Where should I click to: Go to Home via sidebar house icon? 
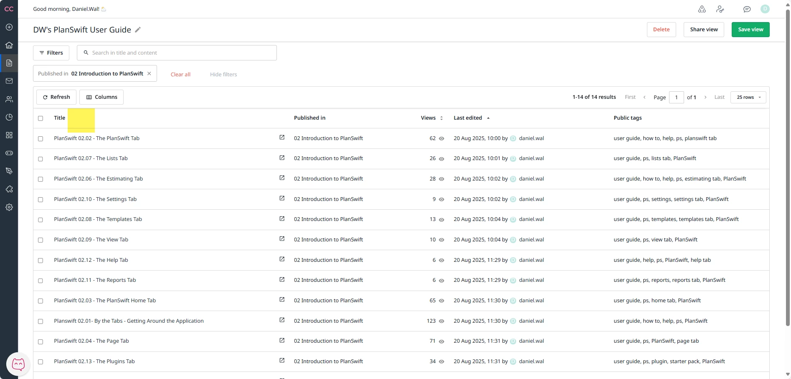tap(9, 45)
